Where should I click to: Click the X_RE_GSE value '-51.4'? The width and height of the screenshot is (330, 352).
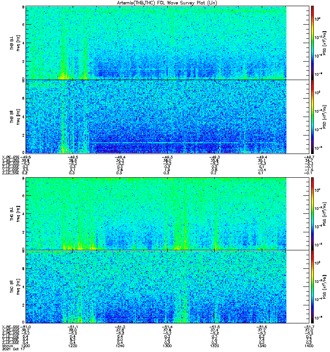click(167, 327)
